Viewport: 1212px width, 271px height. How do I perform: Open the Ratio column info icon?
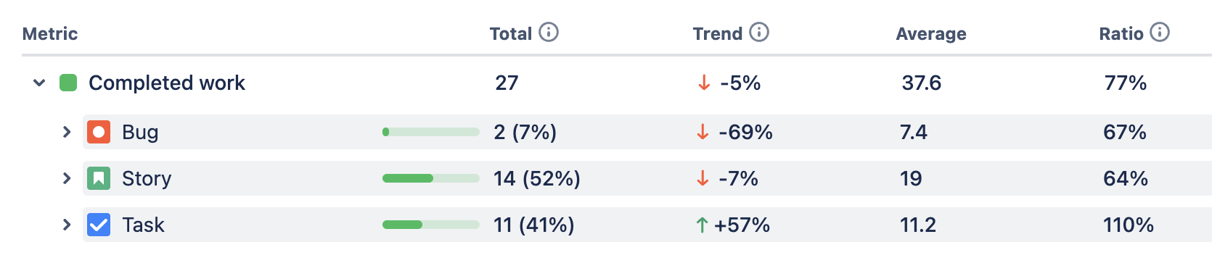pos(1160,33)
